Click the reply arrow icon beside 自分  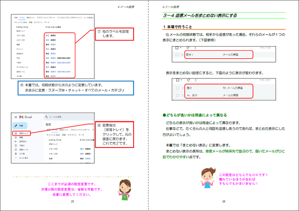point(189,95)
